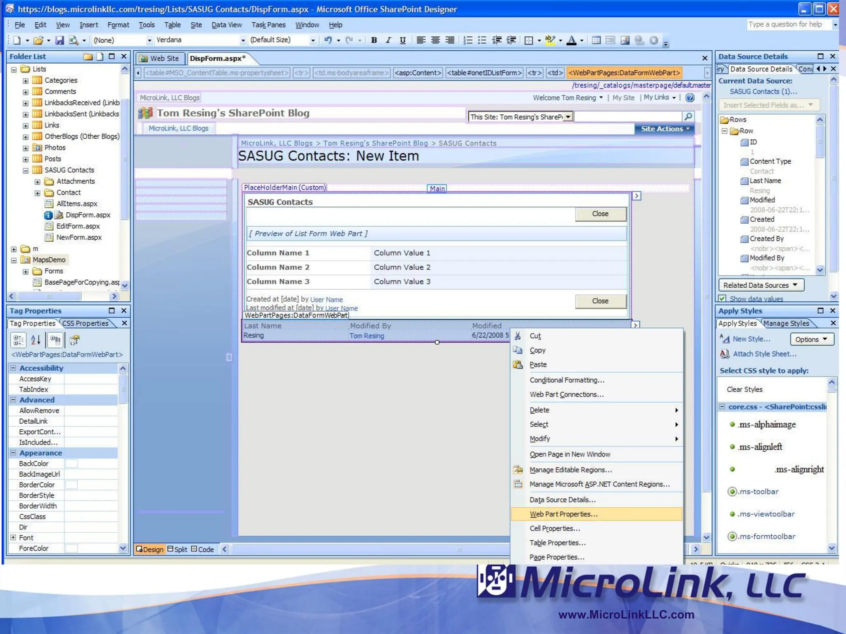The height and width of the screenshot is (634, 846).
Task: Apply the font color A icon
Action: tap(572, 40)
